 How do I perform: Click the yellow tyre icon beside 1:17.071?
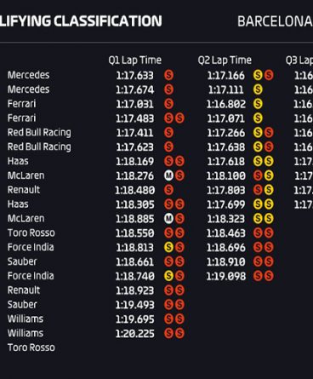[x=258, y=118]
